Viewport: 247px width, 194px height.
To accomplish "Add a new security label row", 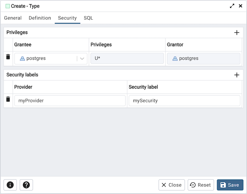I will 236,75.
